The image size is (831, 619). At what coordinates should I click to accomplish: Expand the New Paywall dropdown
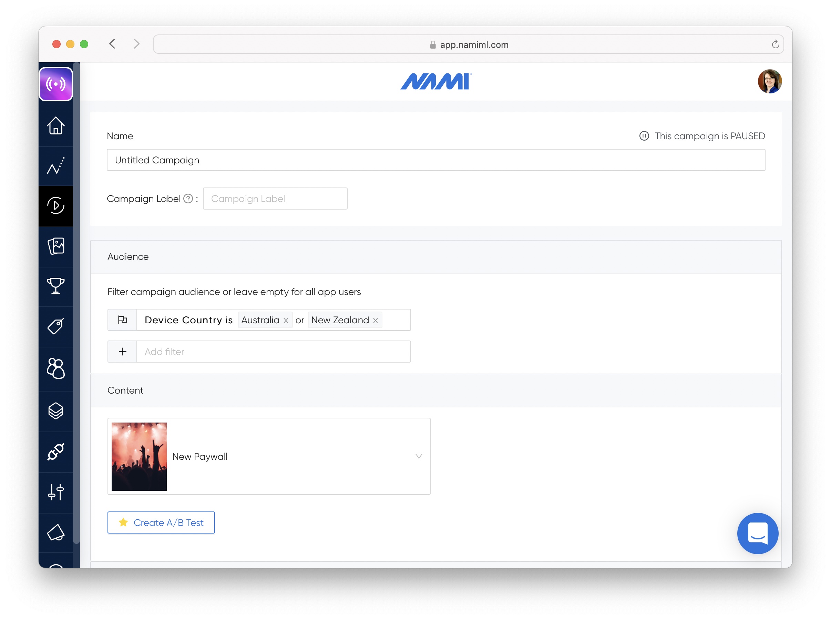click(x=419, y=456)
